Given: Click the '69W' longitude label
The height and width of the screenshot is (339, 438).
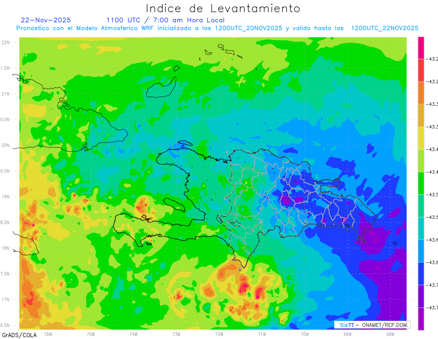Looking at the screenshot, I should pos(347,334).
